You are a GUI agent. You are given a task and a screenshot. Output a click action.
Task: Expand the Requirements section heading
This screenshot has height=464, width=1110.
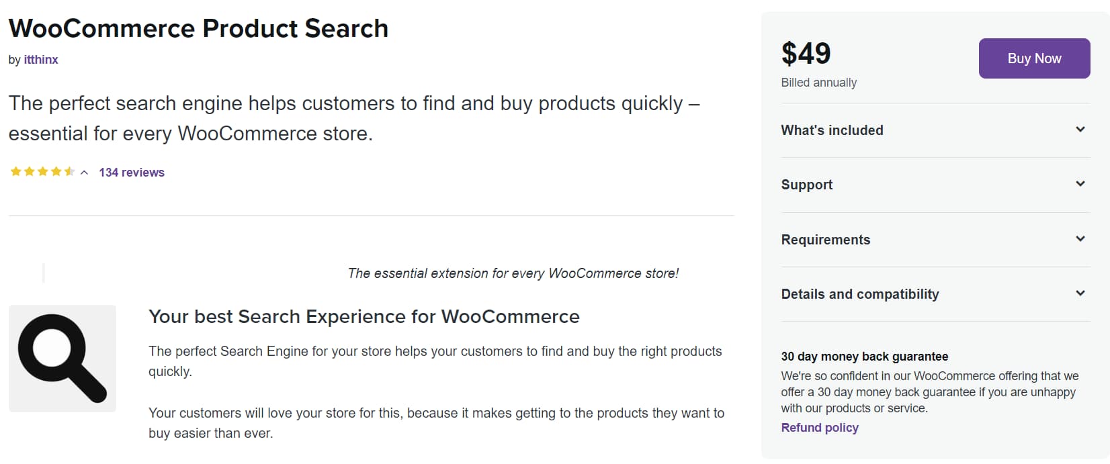[825, 240]
